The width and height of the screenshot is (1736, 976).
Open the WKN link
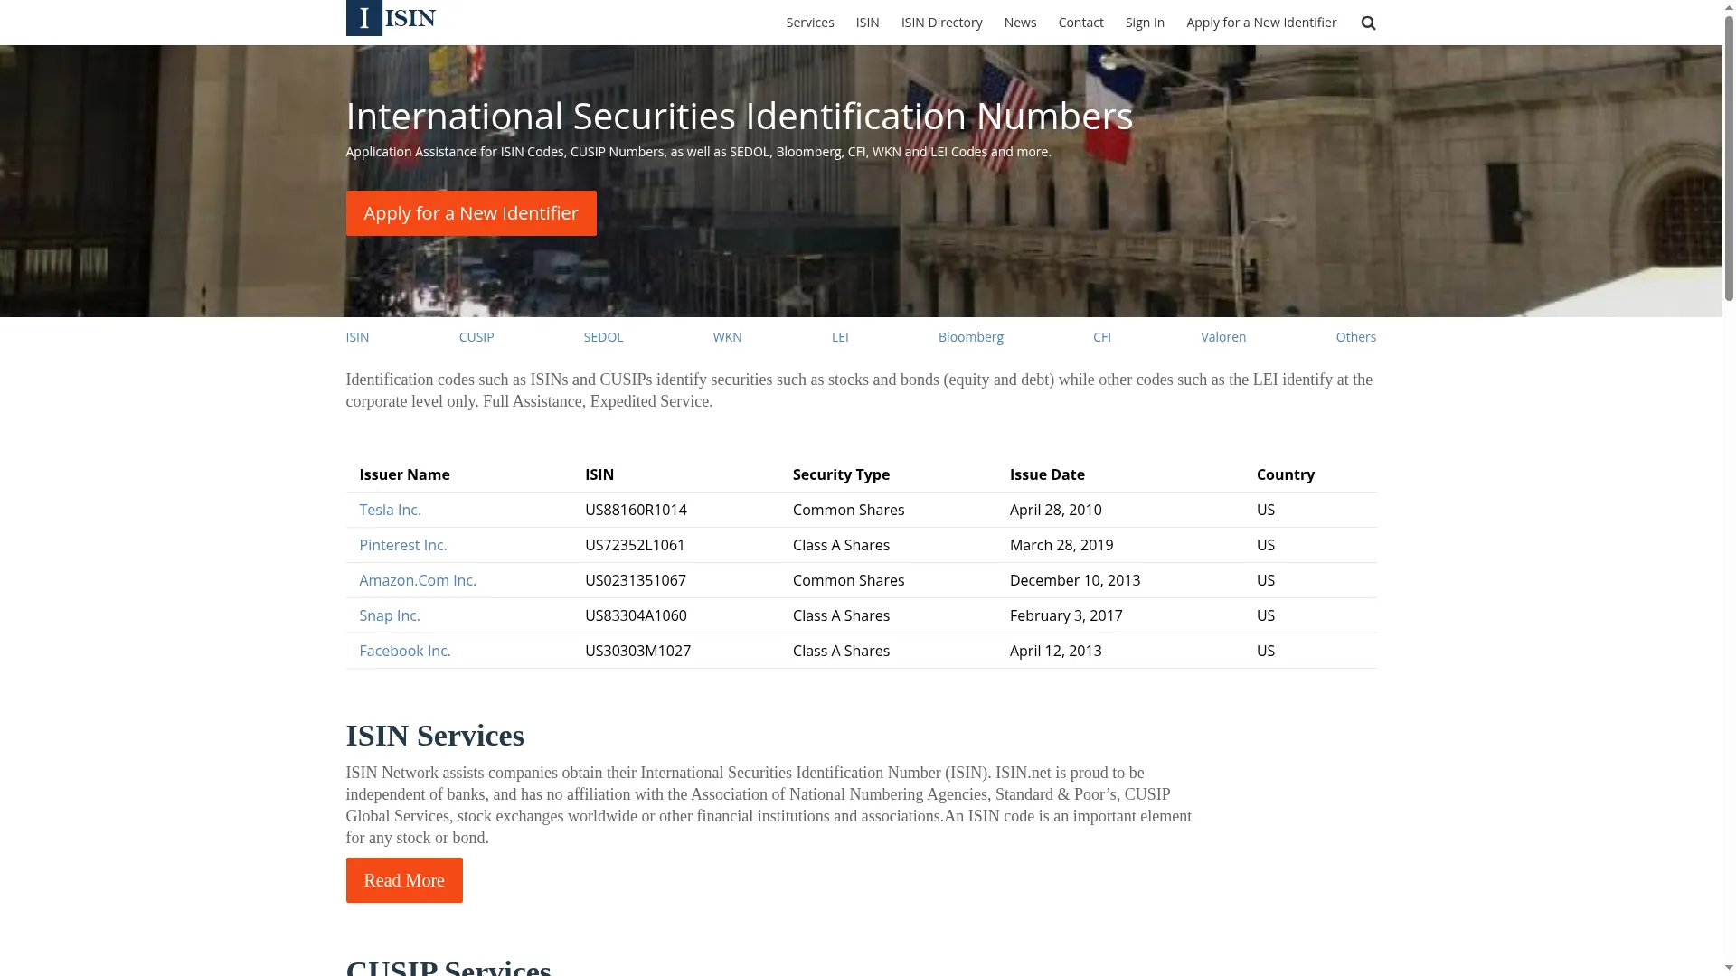click(727, 337)
